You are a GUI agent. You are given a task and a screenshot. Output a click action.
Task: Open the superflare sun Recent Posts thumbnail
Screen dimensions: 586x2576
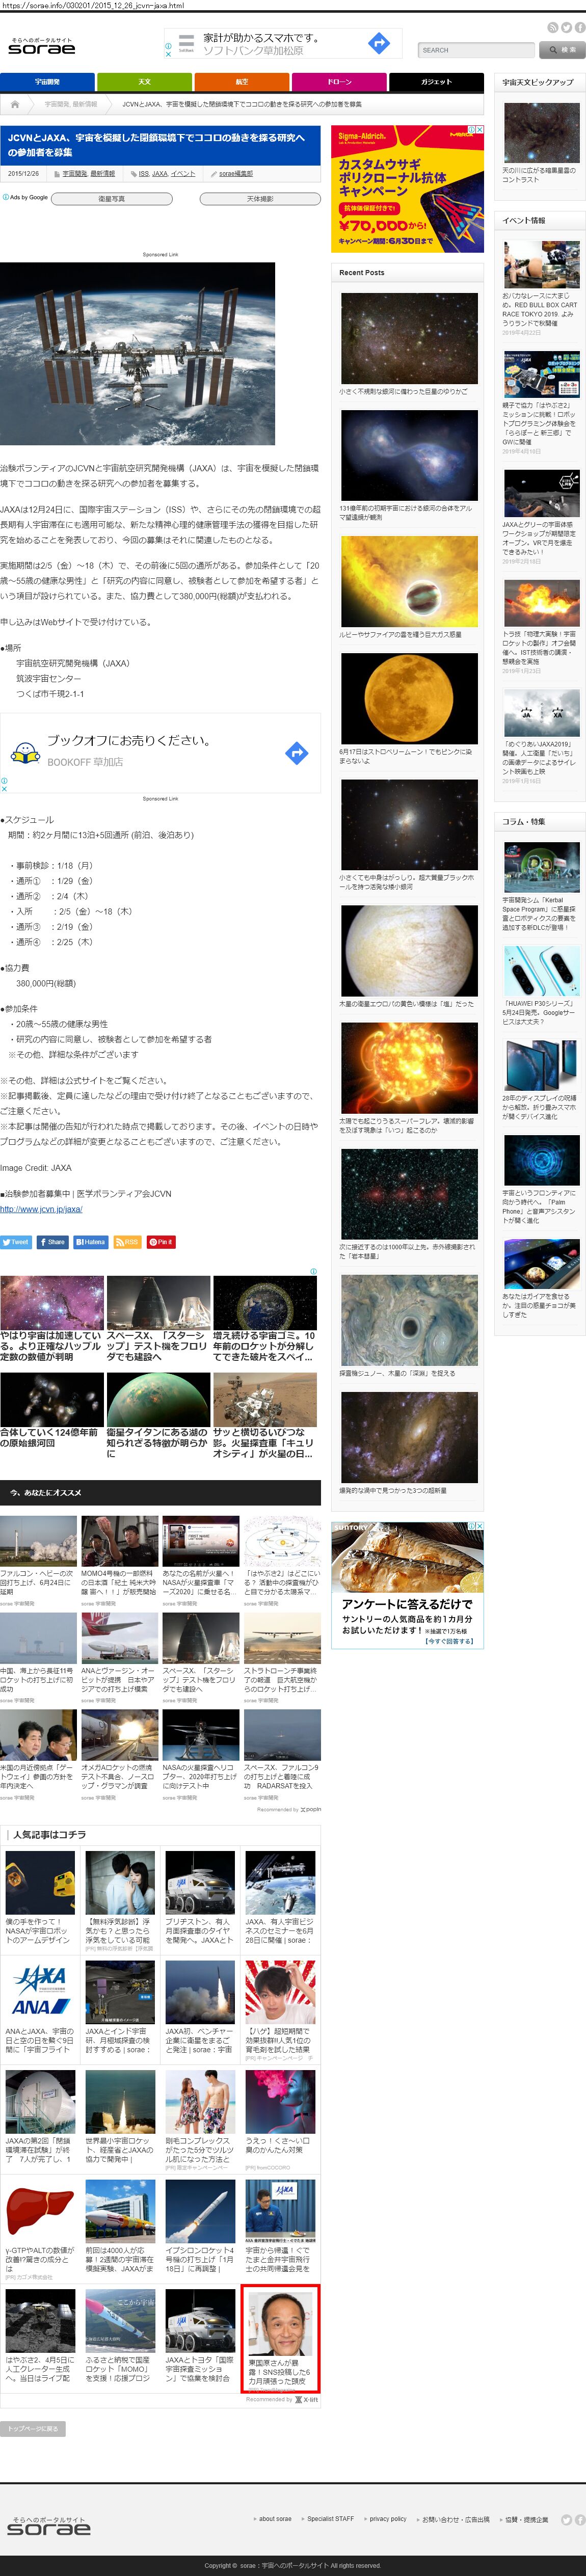[x=409, y=1067]
